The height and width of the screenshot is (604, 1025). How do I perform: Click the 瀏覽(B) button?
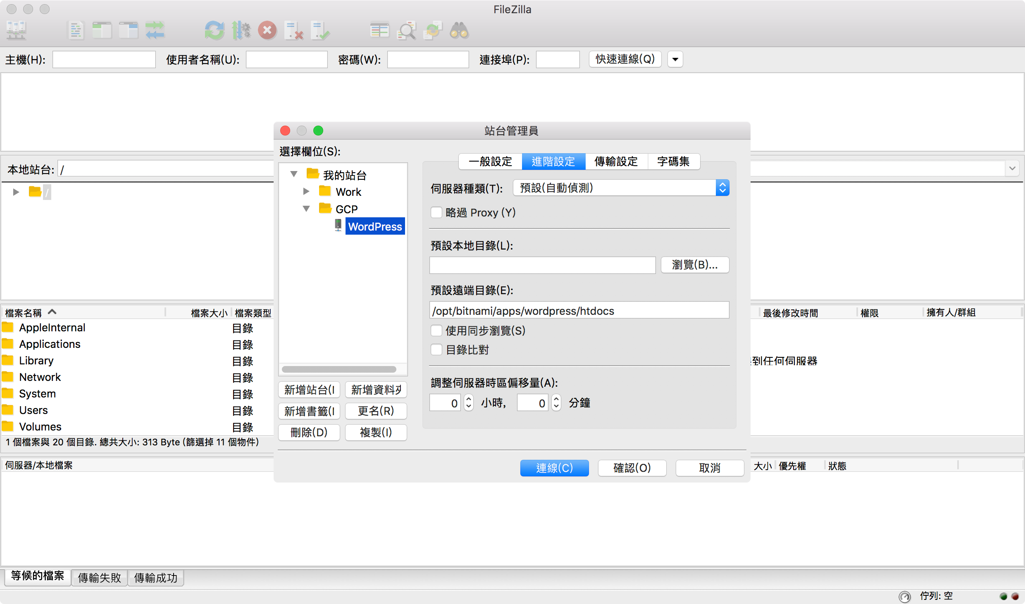click(694, 265)
